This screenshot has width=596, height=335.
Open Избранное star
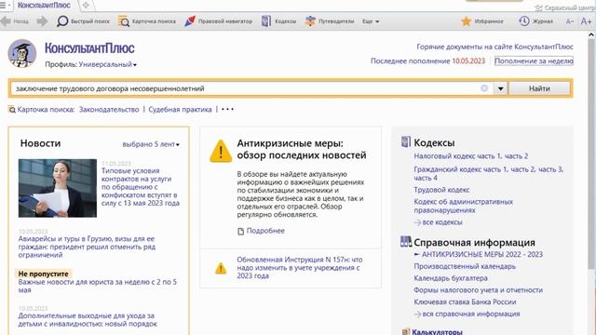pyautogui.click(x=482, y=21)
